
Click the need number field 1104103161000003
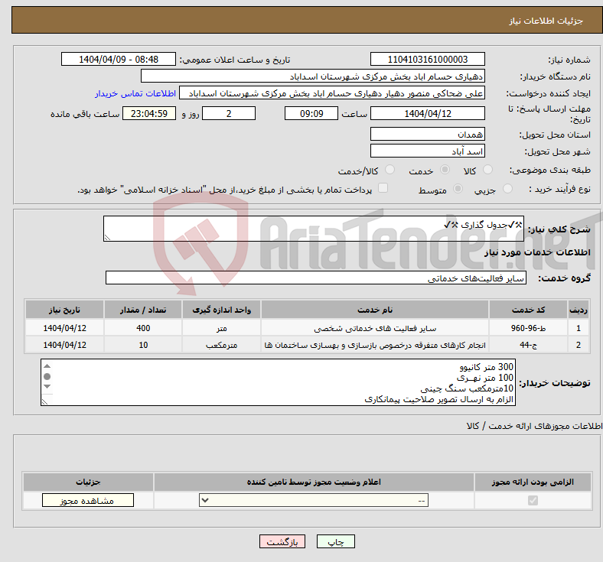[427, 59]
